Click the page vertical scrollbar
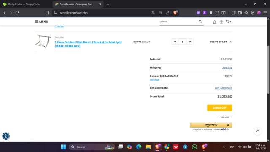This screenshot has width=270, height=152. click(x=268, y=70)
